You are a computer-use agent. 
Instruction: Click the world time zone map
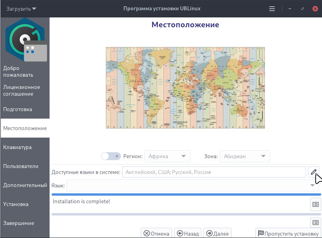(185, 88)
